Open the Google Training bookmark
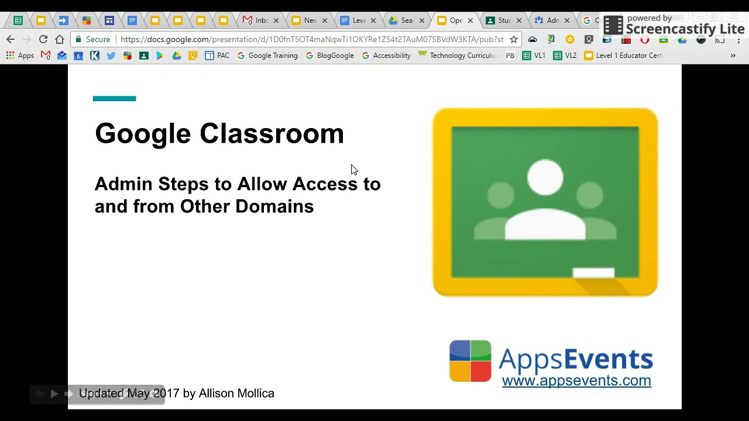The width and height of the screenshot is (749, 421). pos(267,56)
